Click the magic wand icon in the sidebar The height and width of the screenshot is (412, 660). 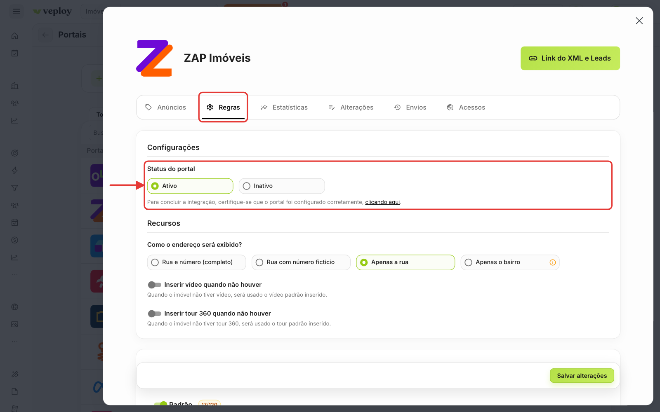click(x=15, y=374)
